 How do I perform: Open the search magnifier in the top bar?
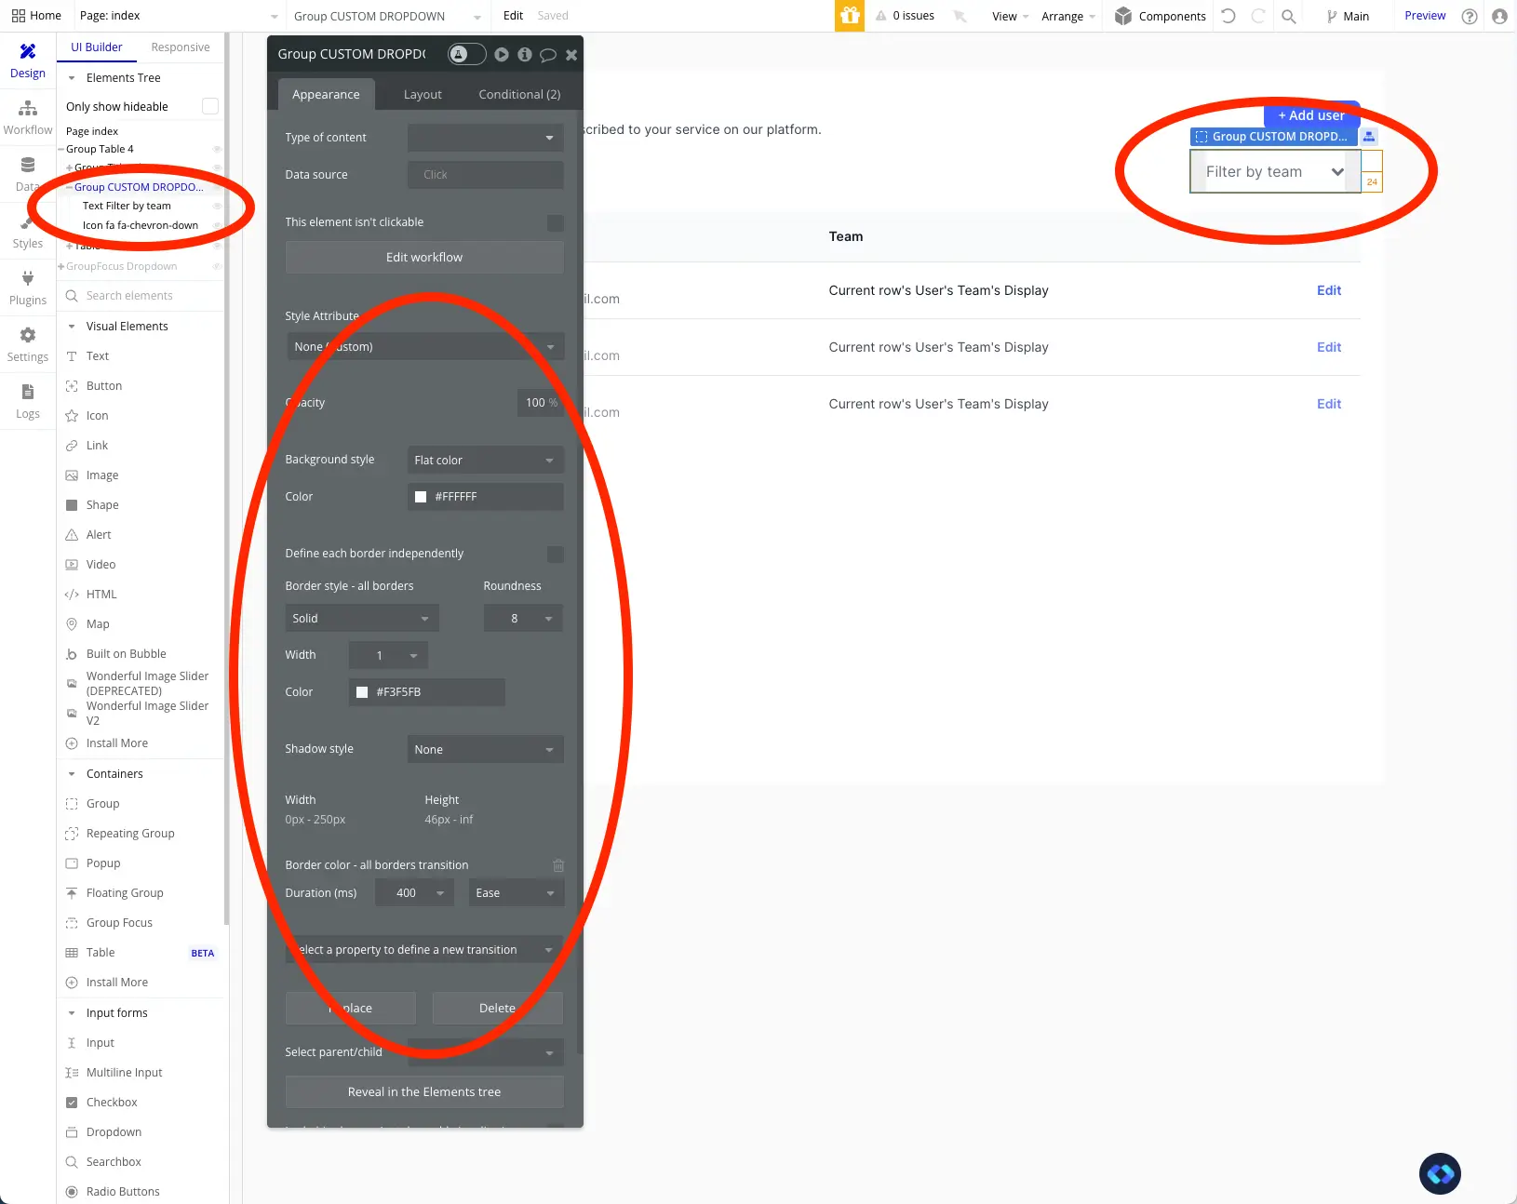pyautogui.click(x=1289, y=16)
